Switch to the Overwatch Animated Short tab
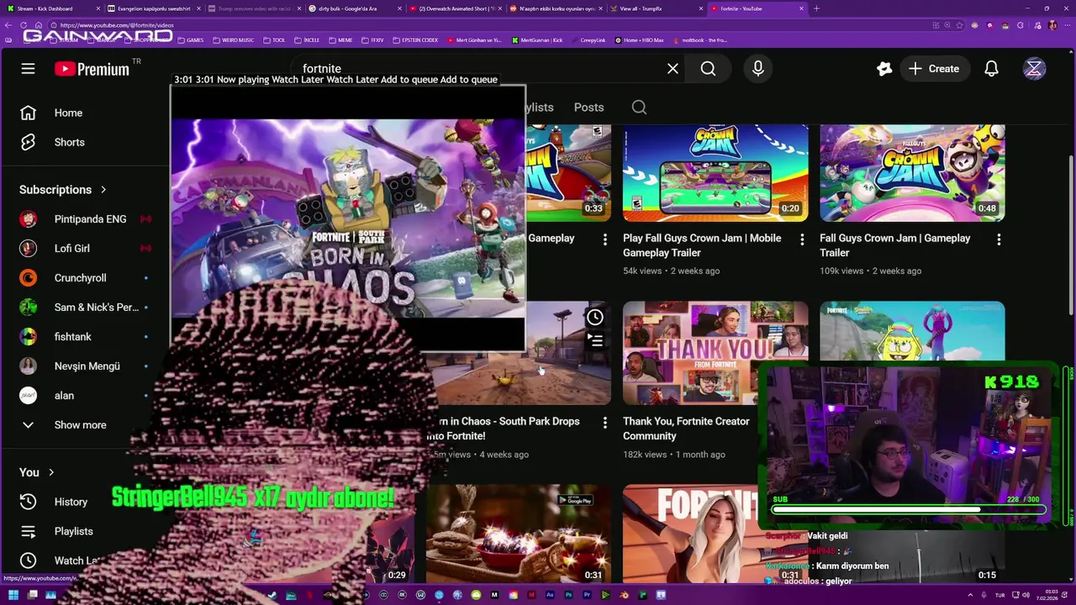 (x=455, y=8)
